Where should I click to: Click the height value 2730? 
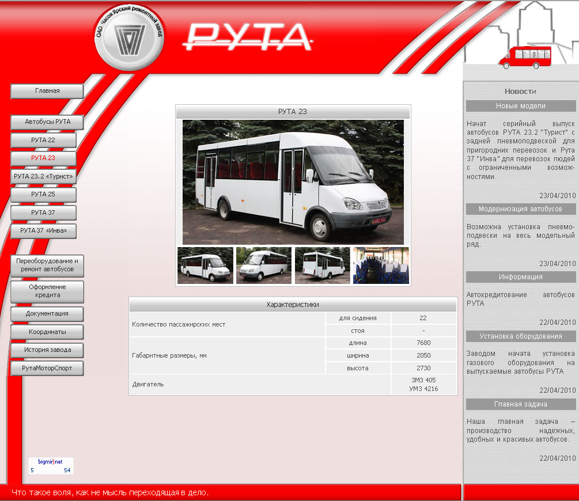point(423,368)
